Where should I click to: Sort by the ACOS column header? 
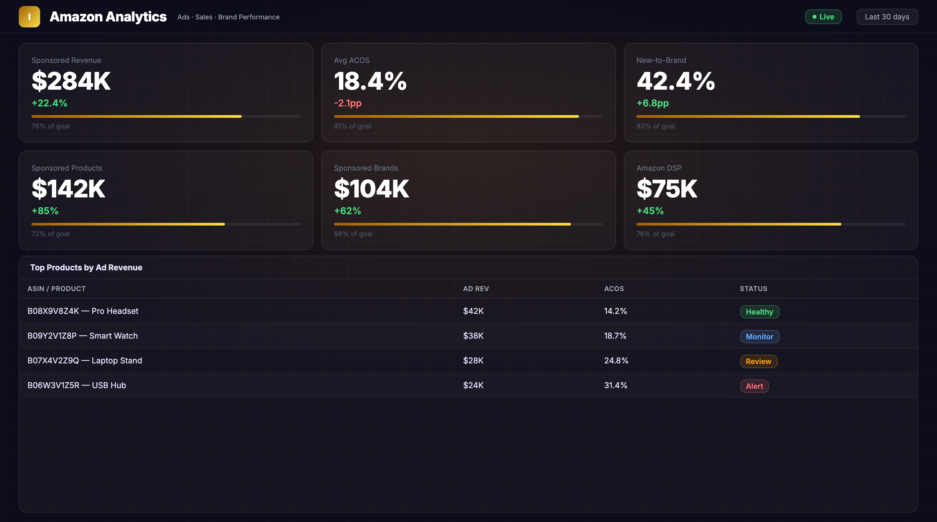(614, 288)
